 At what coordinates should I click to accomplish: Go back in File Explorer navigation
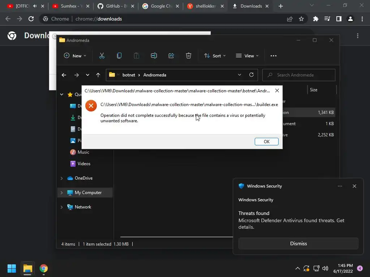click(64, 75)
